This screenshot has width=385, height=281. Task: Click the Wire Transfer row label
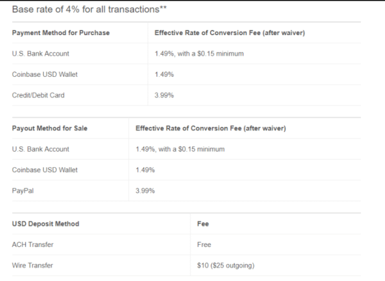coord(32,266)
